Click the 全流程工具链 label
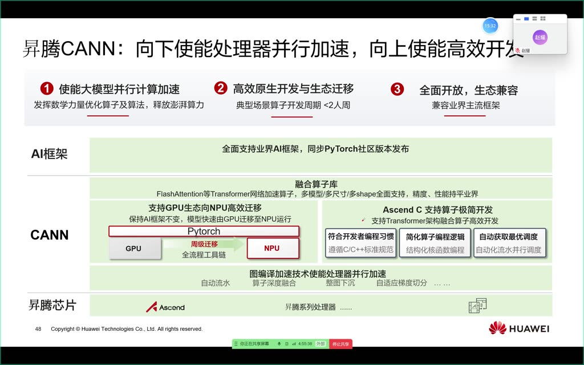Screen dimensions: 584x365 point(204,255)
